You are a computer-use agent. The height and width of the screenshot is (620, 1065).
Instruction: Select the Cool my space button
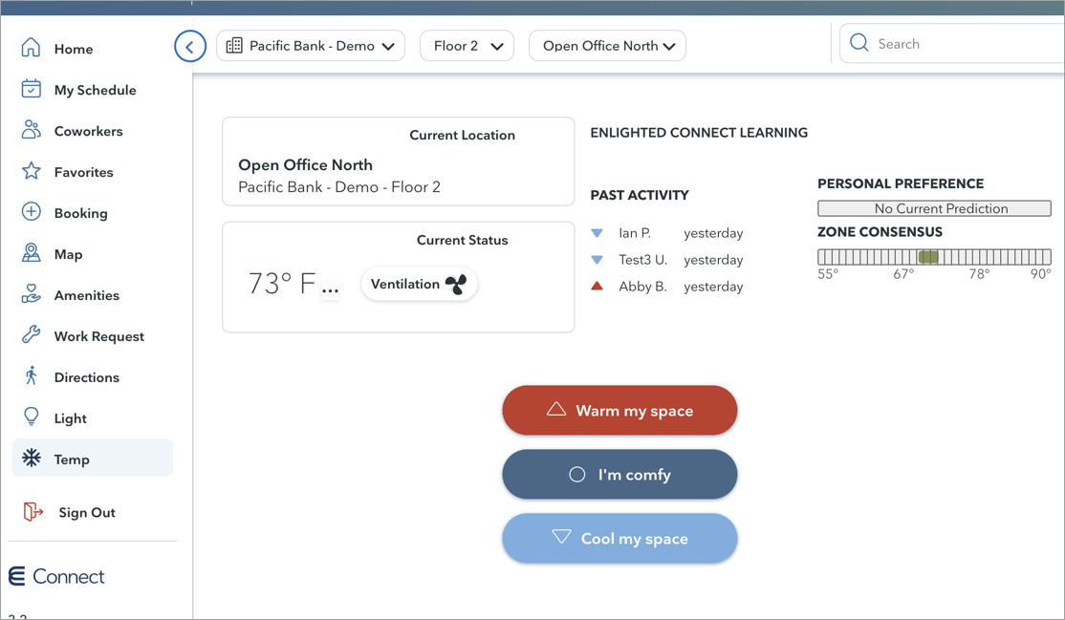[619, 538]
